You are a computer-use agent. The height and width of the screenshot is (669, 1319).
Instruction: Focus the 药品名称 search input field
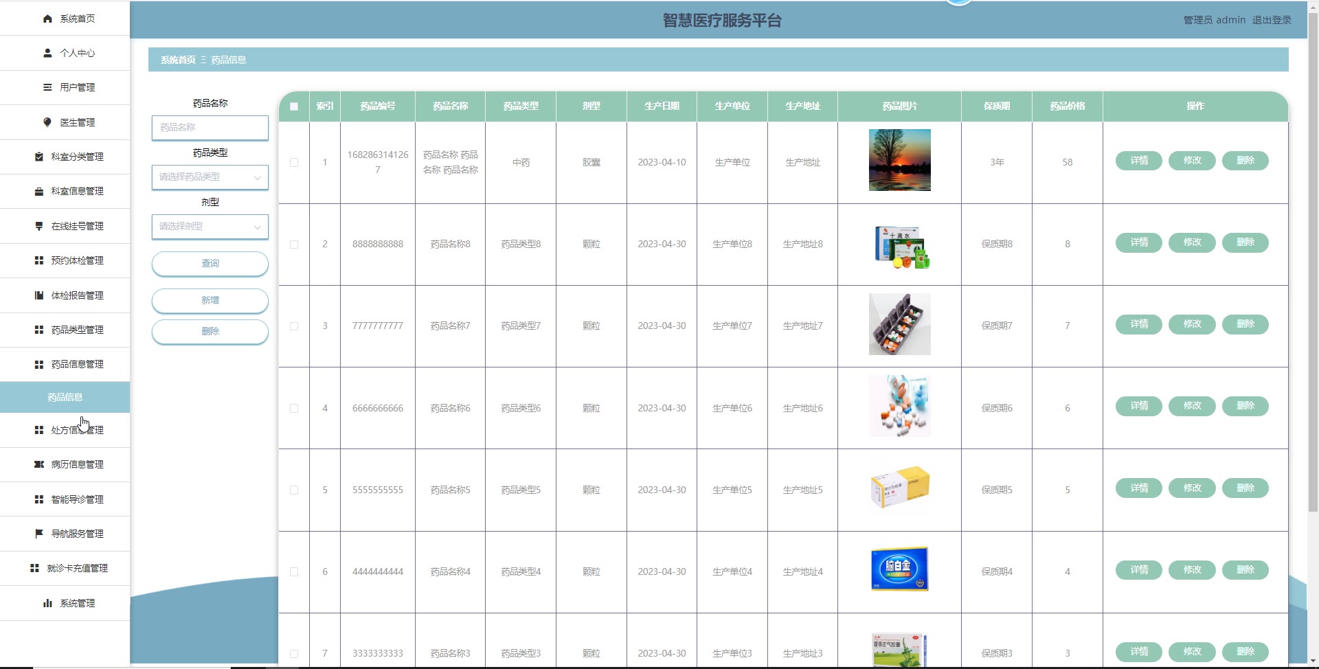(x=210, y=128)
